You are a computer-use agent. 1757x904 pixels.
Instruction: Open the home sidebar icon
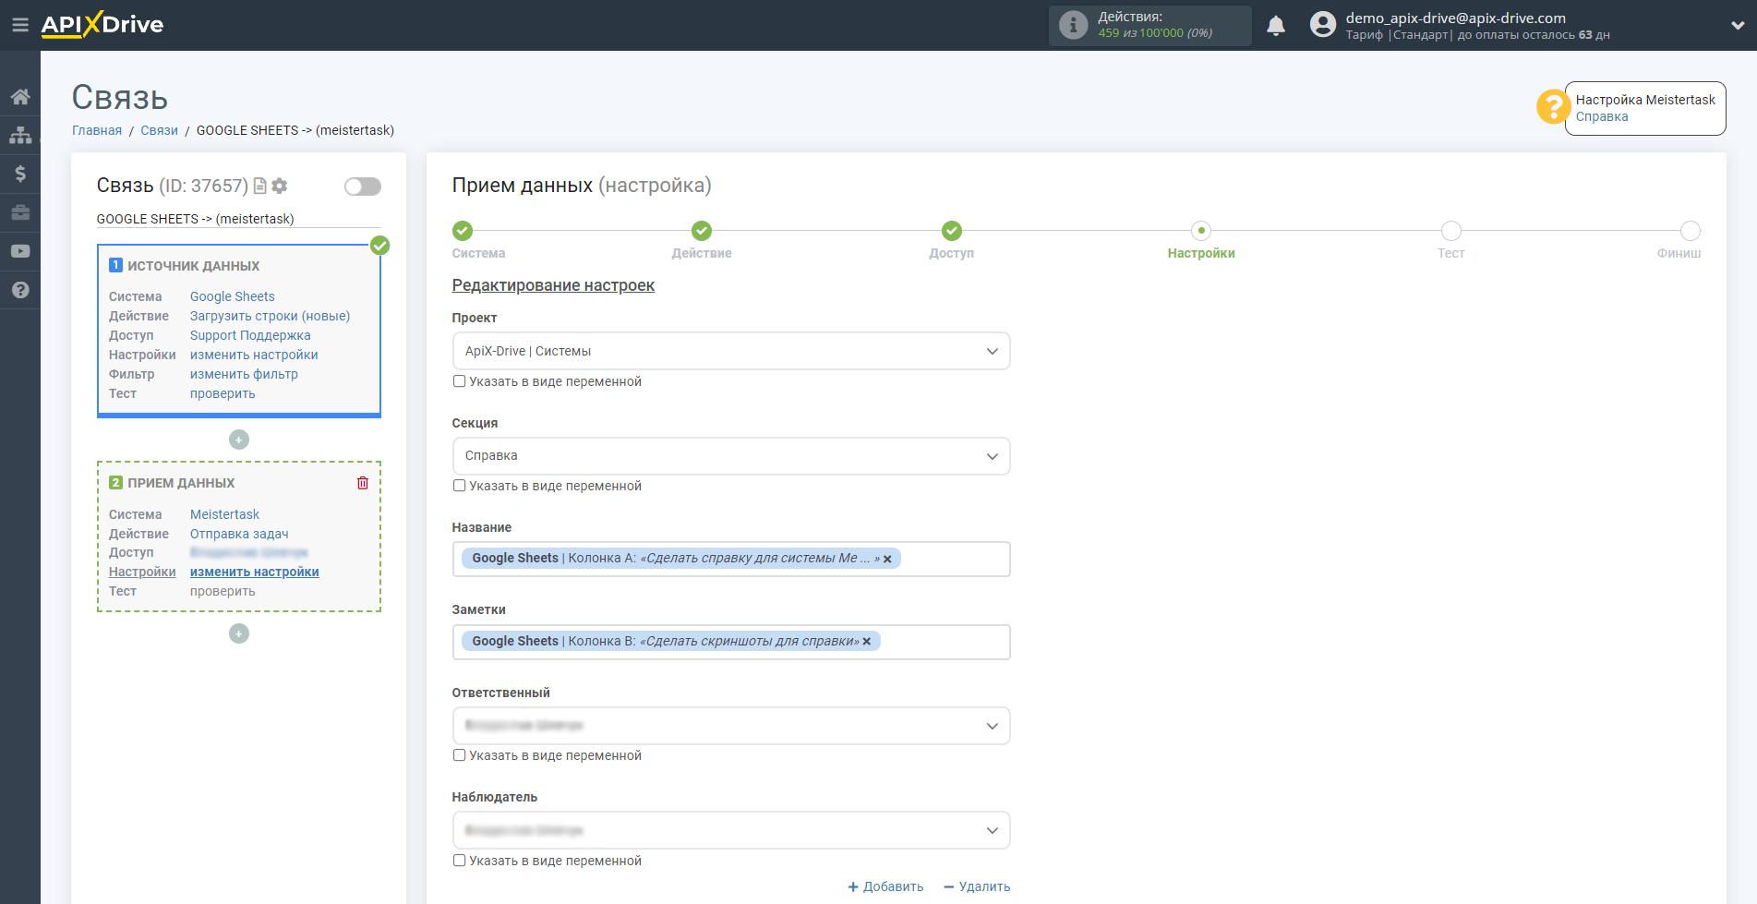(20, 97)
